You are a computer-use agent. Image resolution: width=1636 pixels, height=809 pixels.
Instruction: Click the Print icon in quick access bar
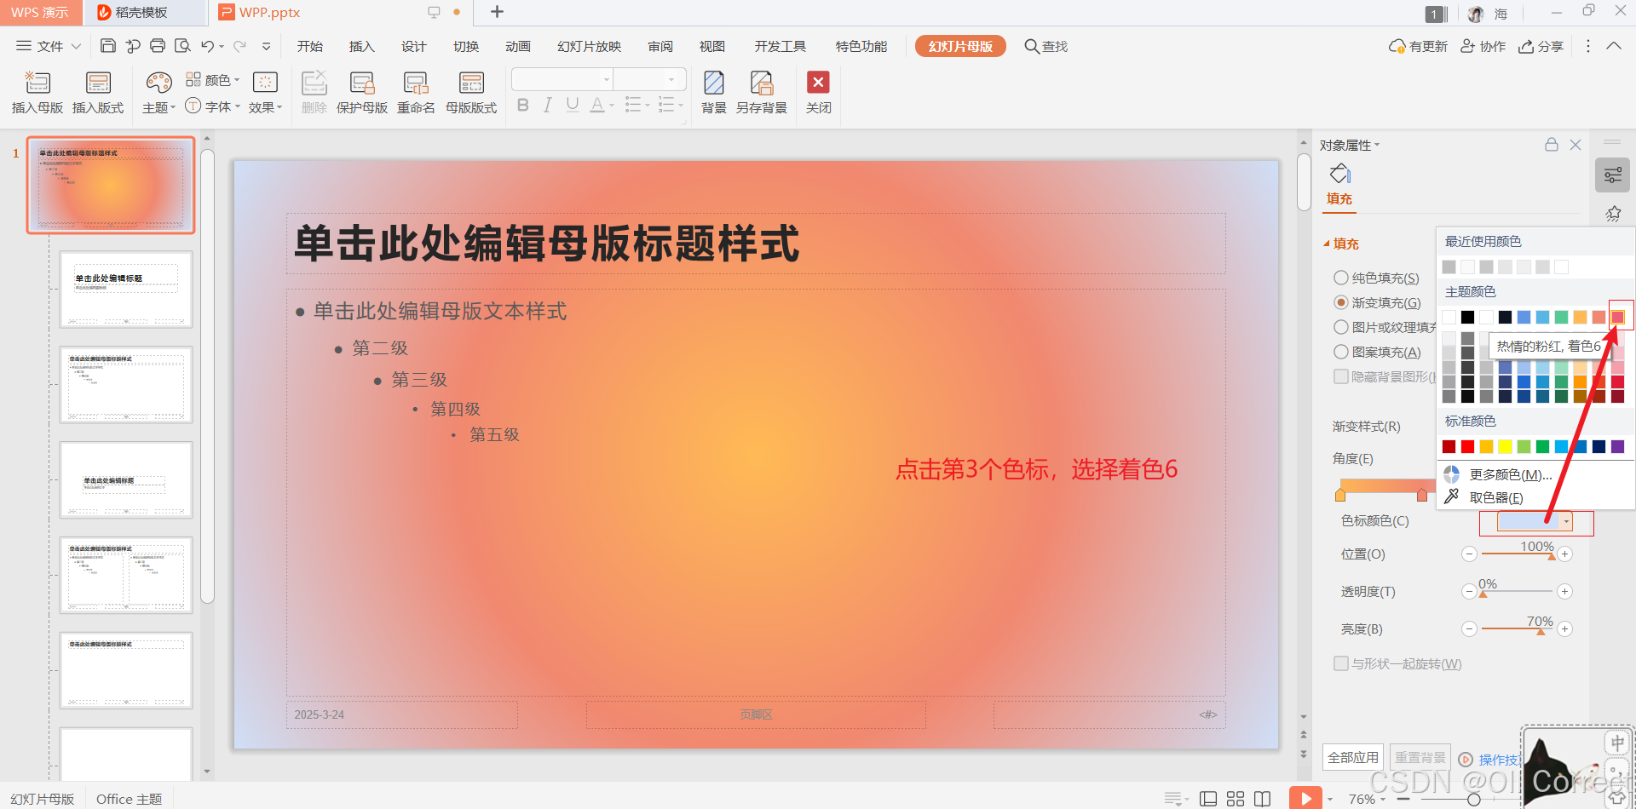pos(158,46)
